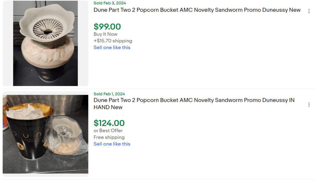
Task: Click the +$15.70 shipping text
Action: (x=113, y=41)
